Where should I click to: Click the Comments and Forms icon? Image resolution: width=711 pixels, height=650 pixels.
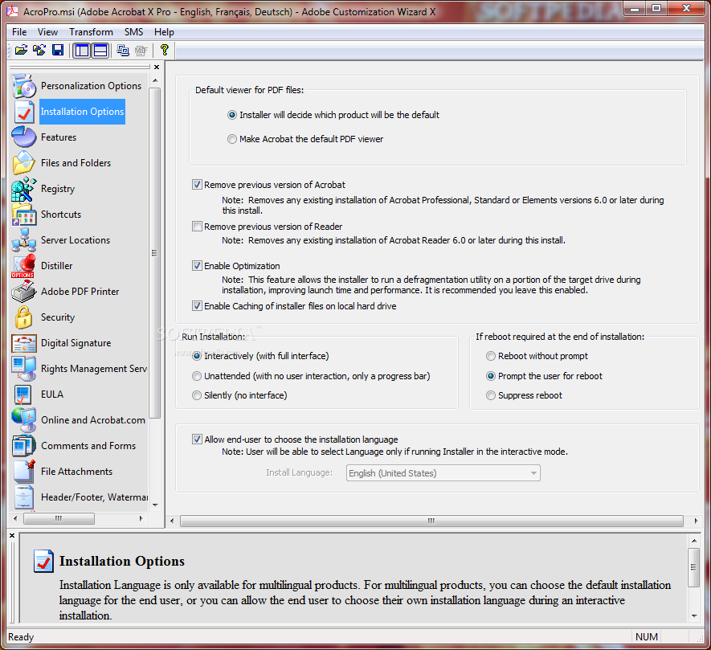[x=24, y=446]
